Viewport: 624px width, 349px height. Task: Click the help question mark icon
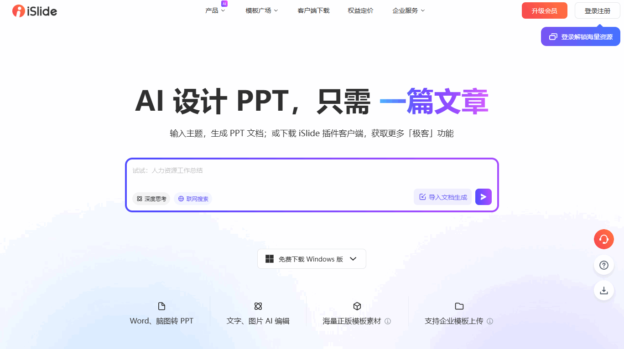click(x=603, y=265)
